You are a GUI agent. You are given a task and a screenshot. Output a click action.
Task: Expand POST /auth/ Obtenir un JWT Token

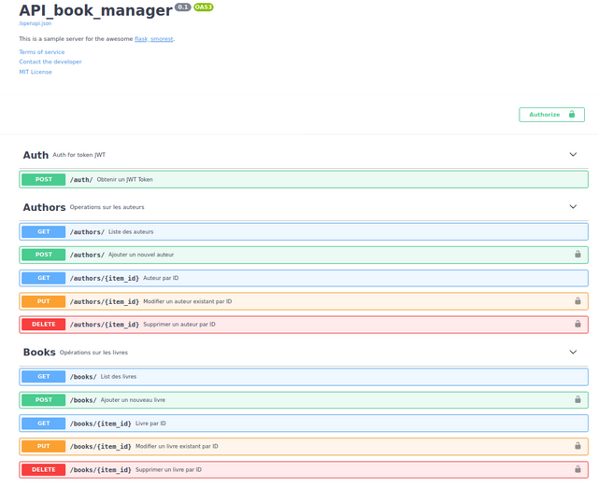tap(304, 179)
